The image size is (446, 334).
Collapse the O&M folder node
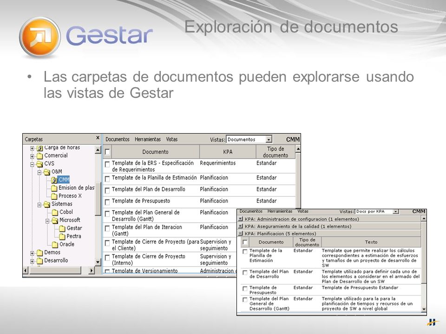[39, 173]
